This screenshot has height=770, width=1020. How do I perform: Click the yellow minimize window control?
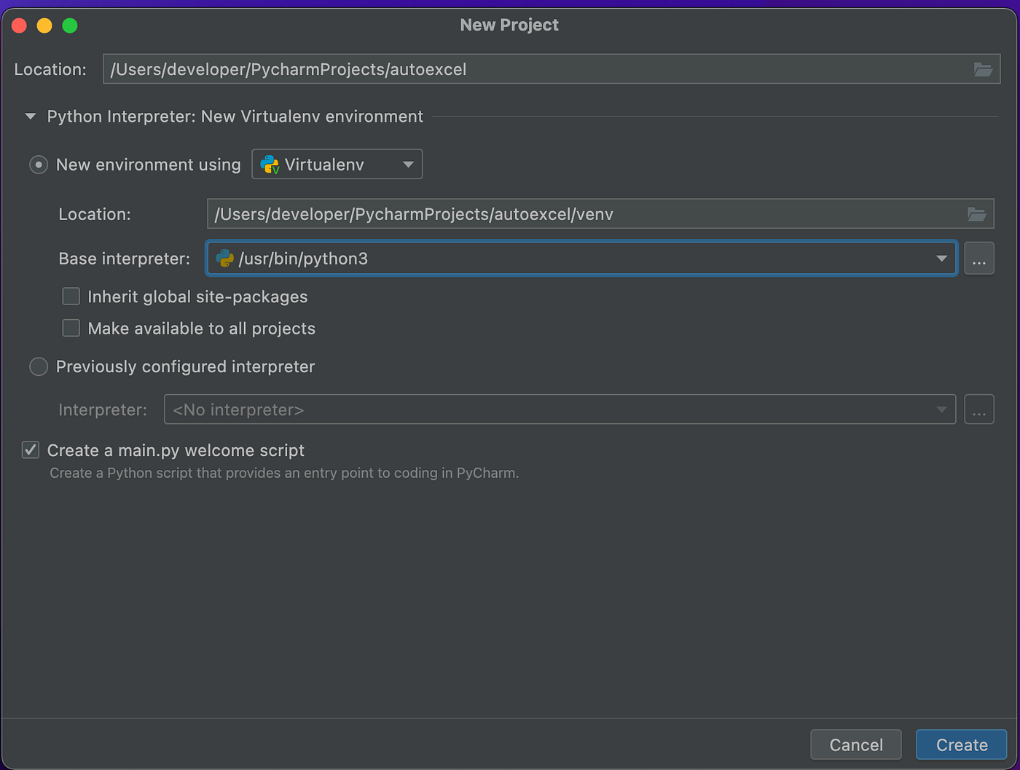click(44, 25)
